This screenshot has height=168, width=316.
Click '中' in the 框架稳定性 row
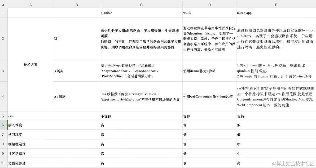[x=276, y=144]
